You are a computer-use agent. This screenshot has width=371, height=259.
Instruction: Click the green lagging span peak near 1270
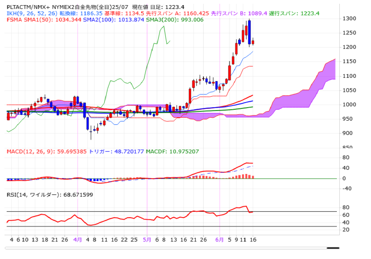point(164,27)
